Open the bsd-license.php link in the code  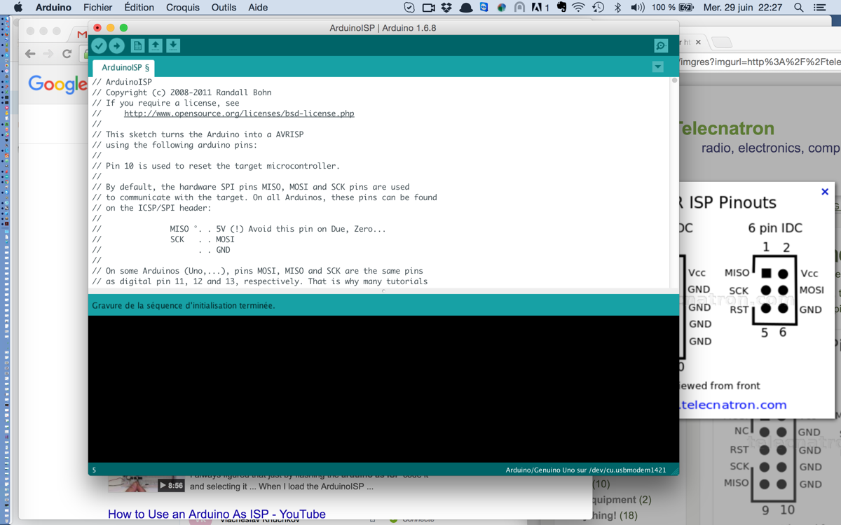coord(239,113)
